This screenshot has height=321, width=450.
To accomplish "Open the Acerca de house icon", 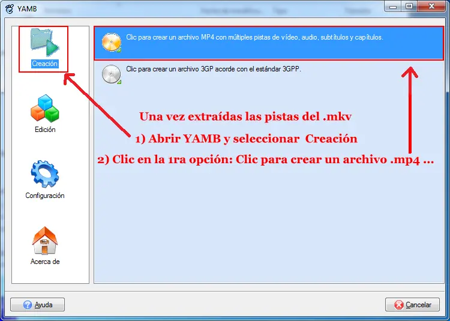I will pos(45,241).
